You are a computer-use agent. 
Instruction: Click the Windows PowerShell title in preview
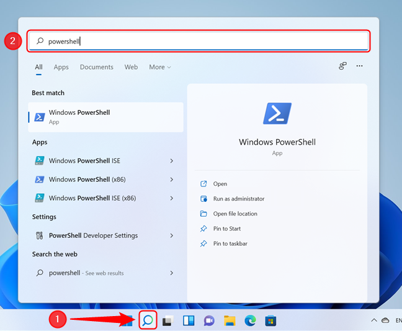[x=277, y=142]
